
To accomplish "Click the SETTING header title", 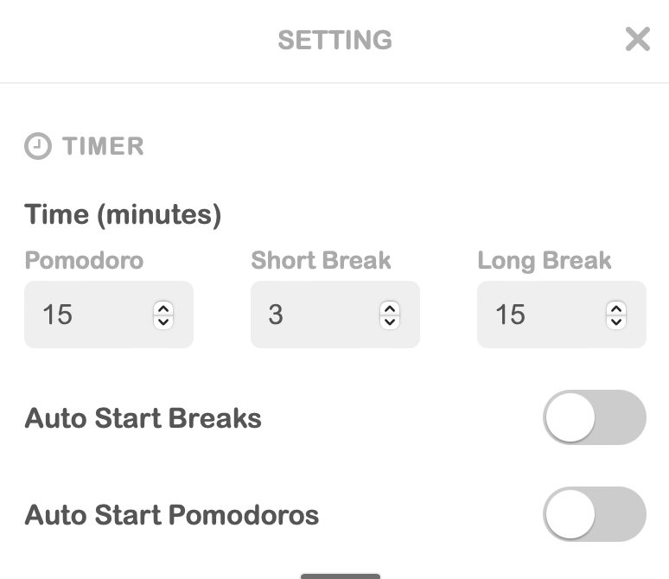I will click(x=334, y=40).
